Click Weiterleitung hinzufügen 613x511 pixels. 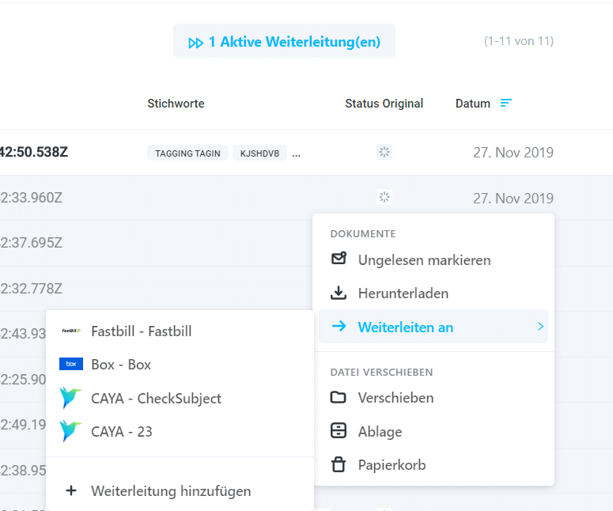click(180, 491)
